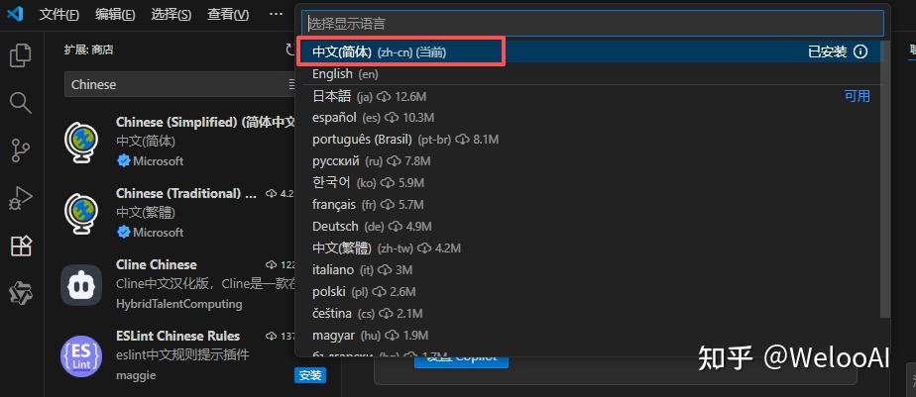Screen dimensions: 916x397
Task: Click the cloud icon in the français row
Action: click(388, 205)
